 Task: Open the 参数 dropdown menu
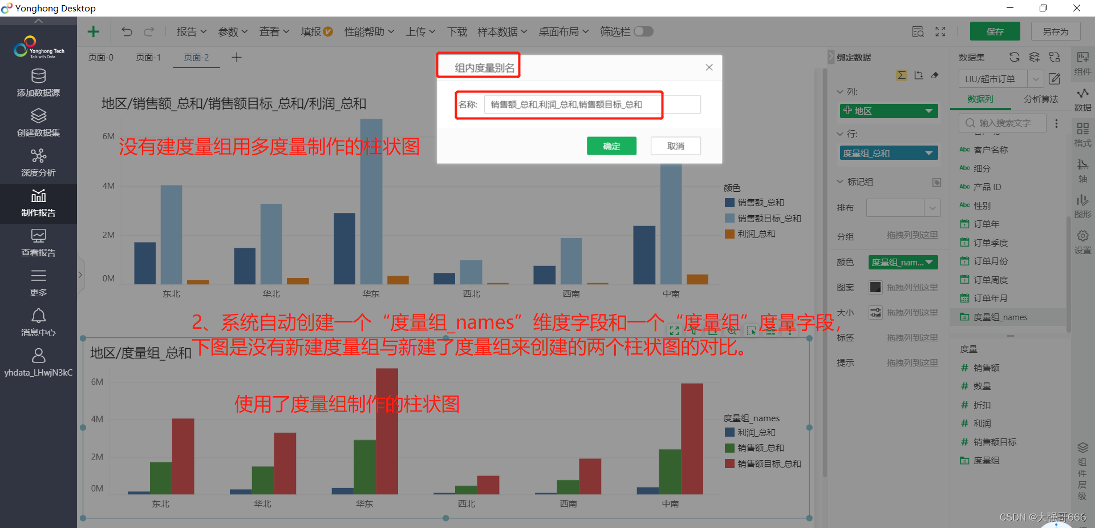(x=233, y=31)
